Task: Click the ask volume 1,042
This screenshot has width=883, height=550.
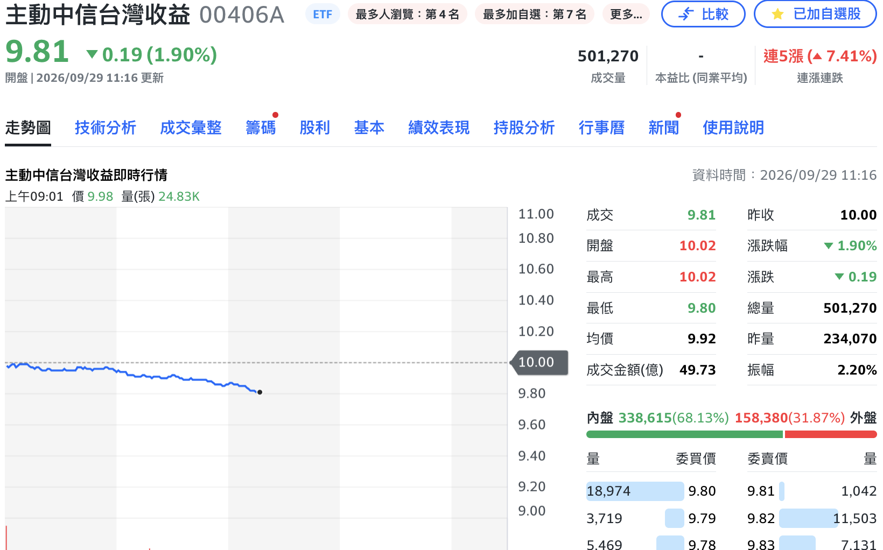Action: pos(859,491)
